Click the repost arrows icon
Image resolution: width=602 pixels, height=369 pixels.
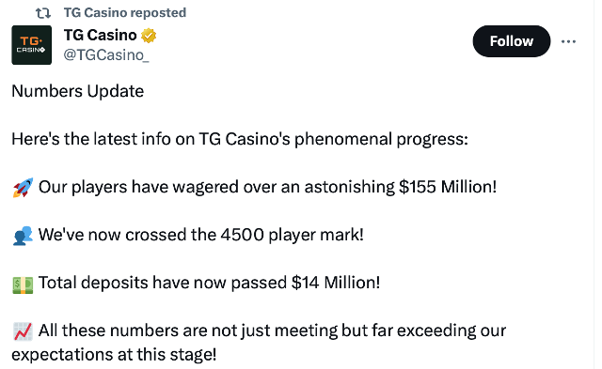tap(43, 13)
